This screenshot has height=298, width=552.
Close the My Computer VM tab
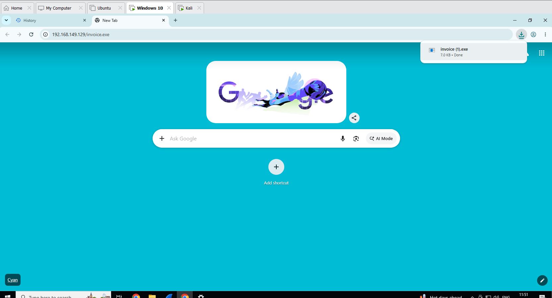point(81,8)
